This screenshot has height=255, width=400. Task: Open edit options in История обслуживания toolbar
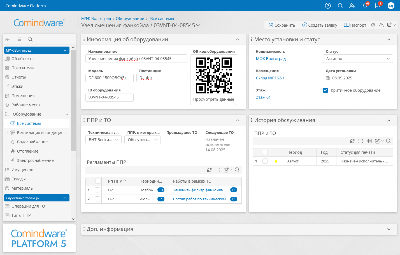pos(379,141)
